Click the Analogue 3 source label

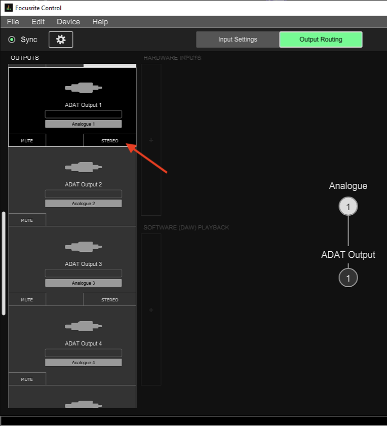point(84,283)
